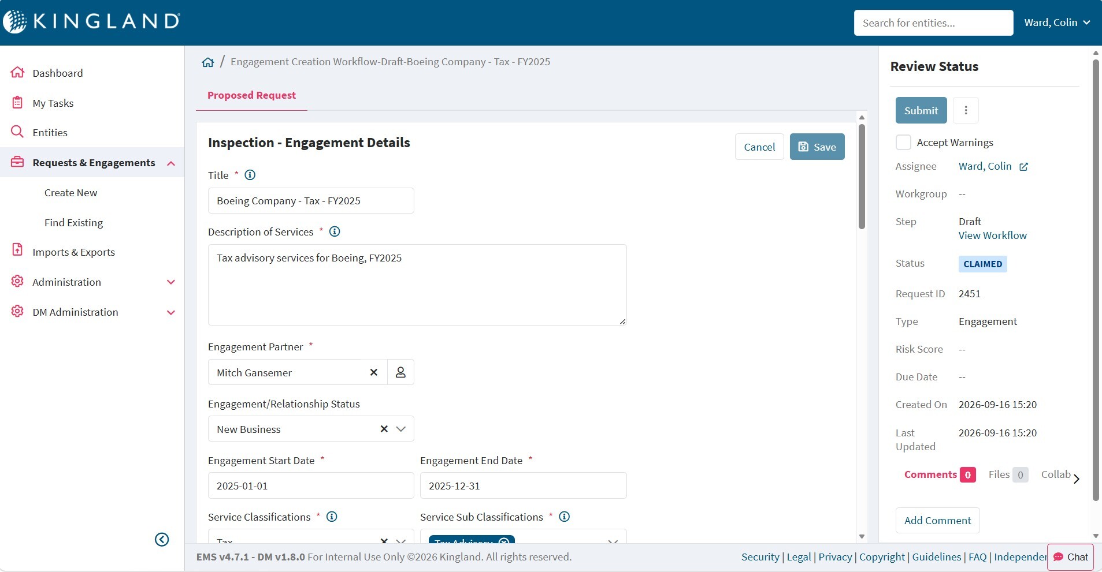Collapse Requests & Engagements menu chevron

pos(171,163)
